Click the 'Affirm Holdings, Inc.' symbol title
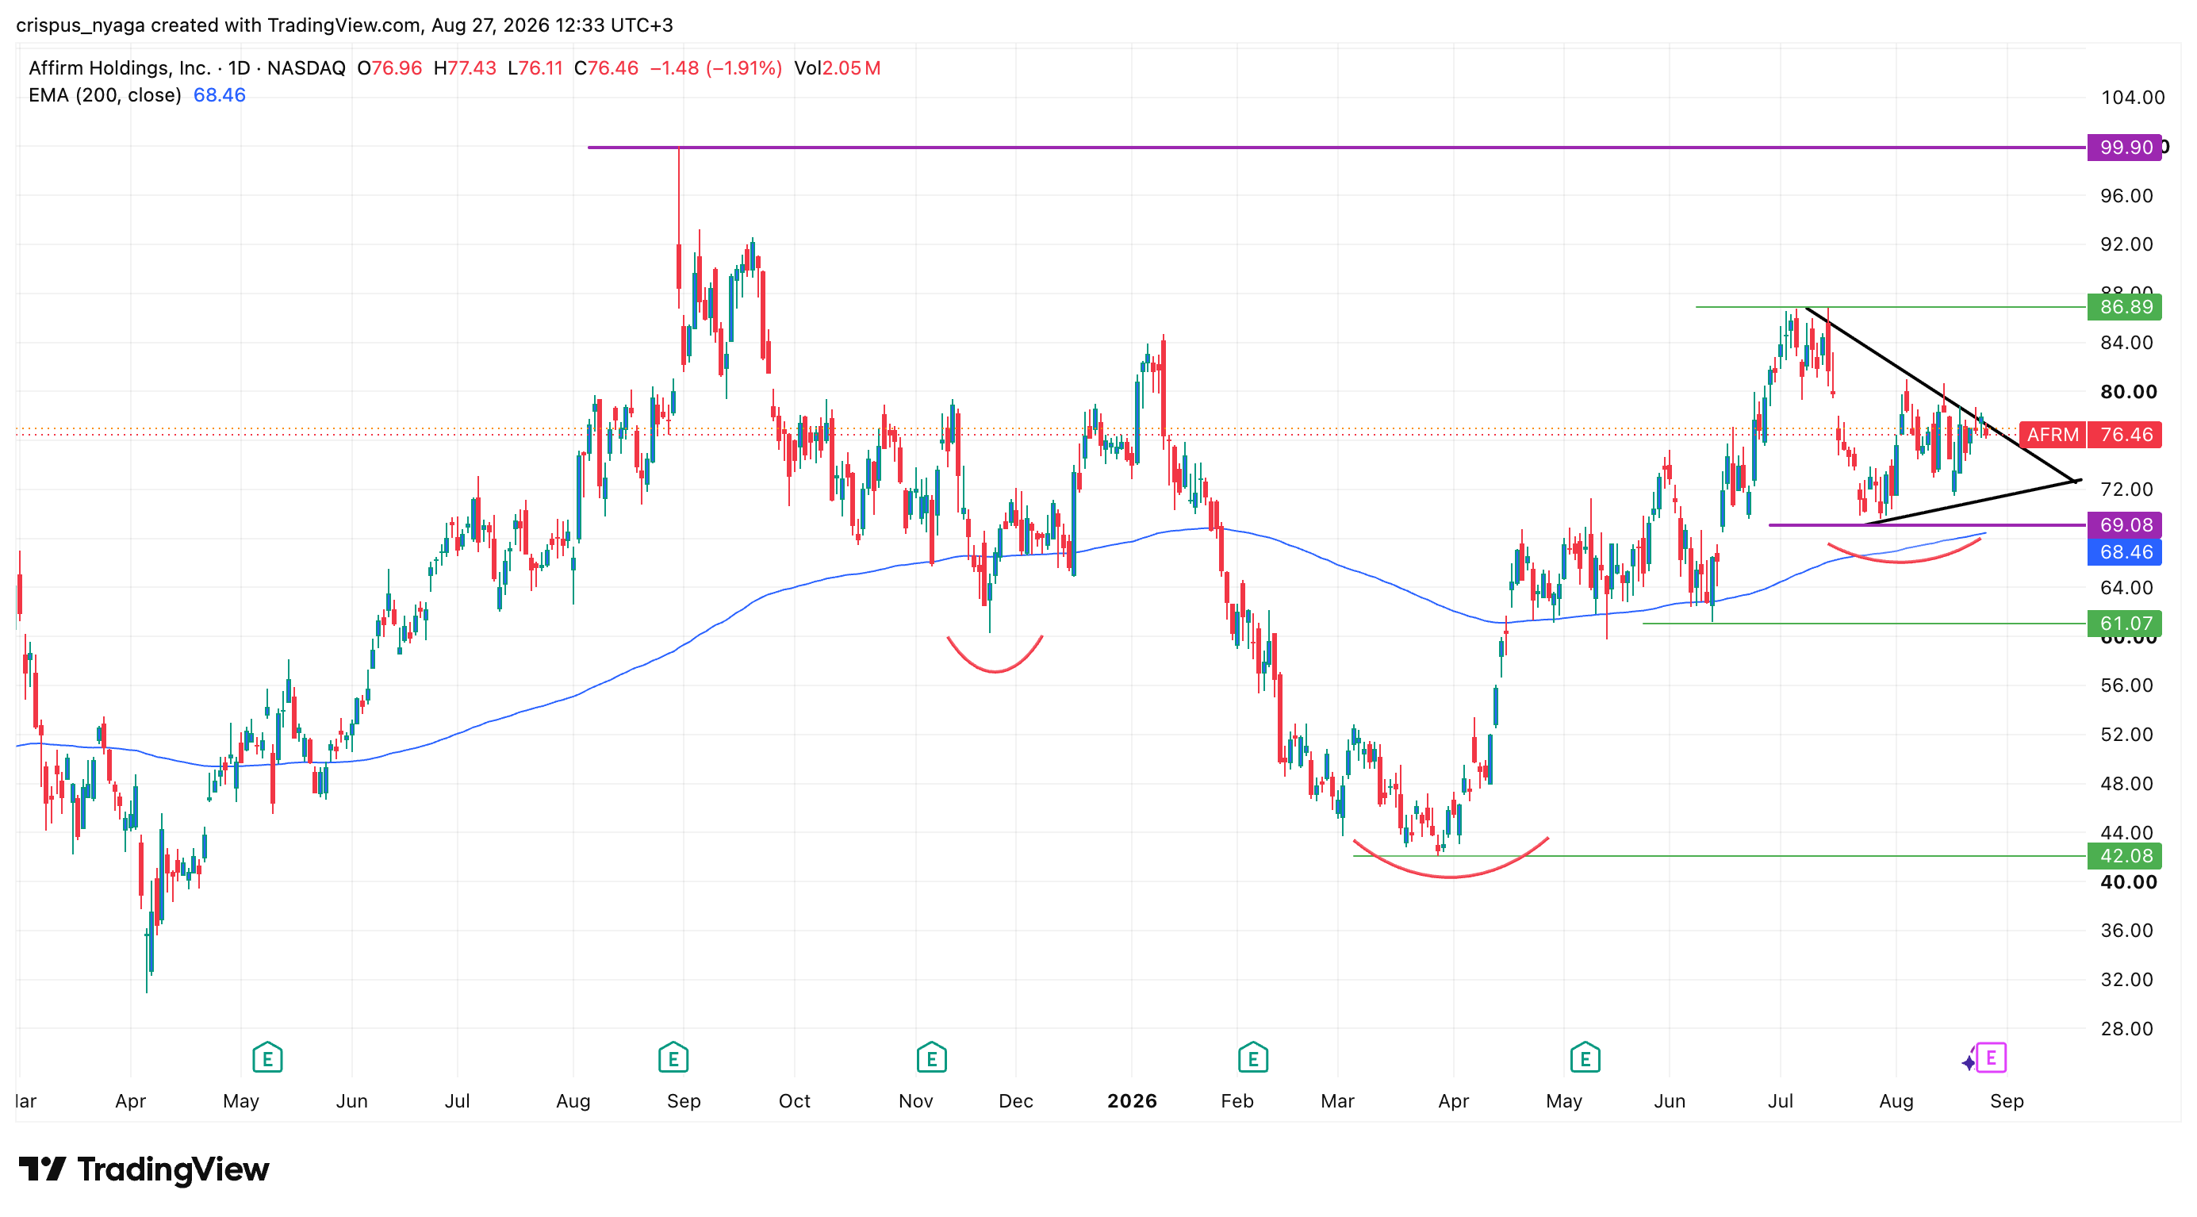 (120, 68)
